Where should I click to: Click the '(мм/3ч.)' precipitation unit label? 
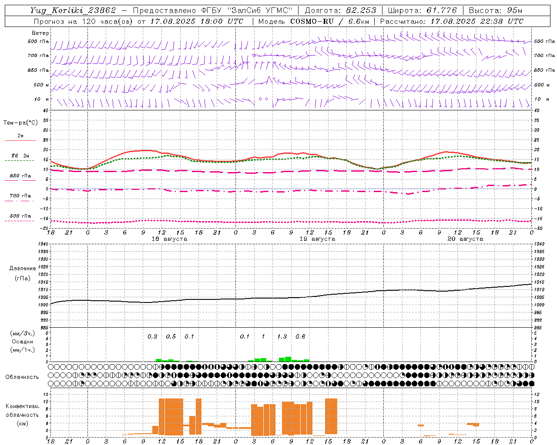pos(23,333)
